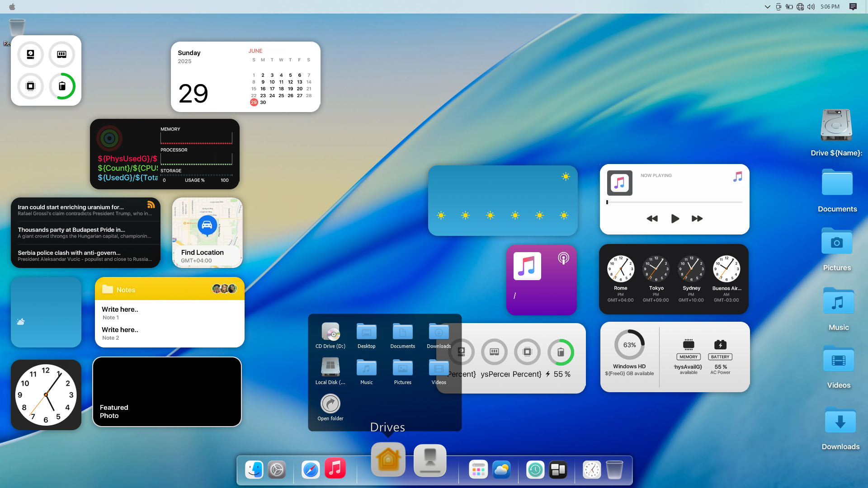This screenshot has width=868, height=488.
Task: Open Weather app in the dock
Action: (501, 470)
